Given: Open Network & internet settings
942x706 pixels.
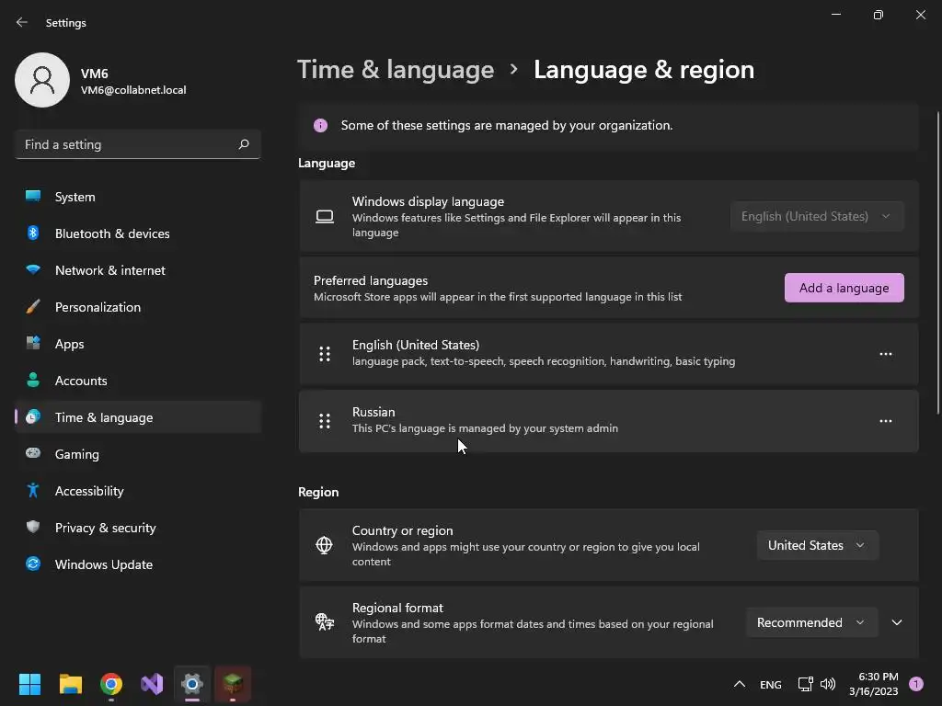Looking at the screenshot, I should tap(138, 270).
